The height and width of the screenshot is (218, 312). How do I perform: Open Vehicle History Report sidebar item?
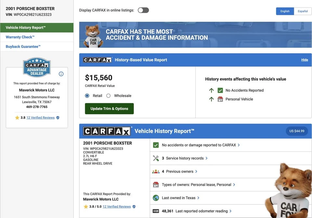pyautogui.click(x=37, y=28)
